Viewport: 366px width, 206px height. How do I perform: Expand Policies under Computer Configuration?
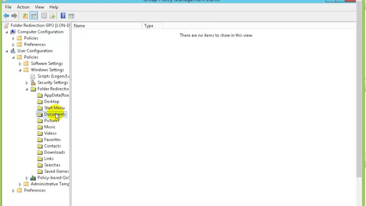13,38
